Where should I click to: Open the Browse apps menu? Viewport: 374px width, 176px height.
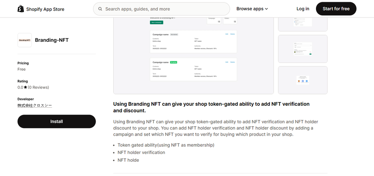pos(252,9)
